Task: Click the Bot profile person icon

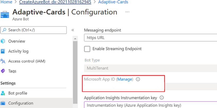Action: [x=3, y=93]
